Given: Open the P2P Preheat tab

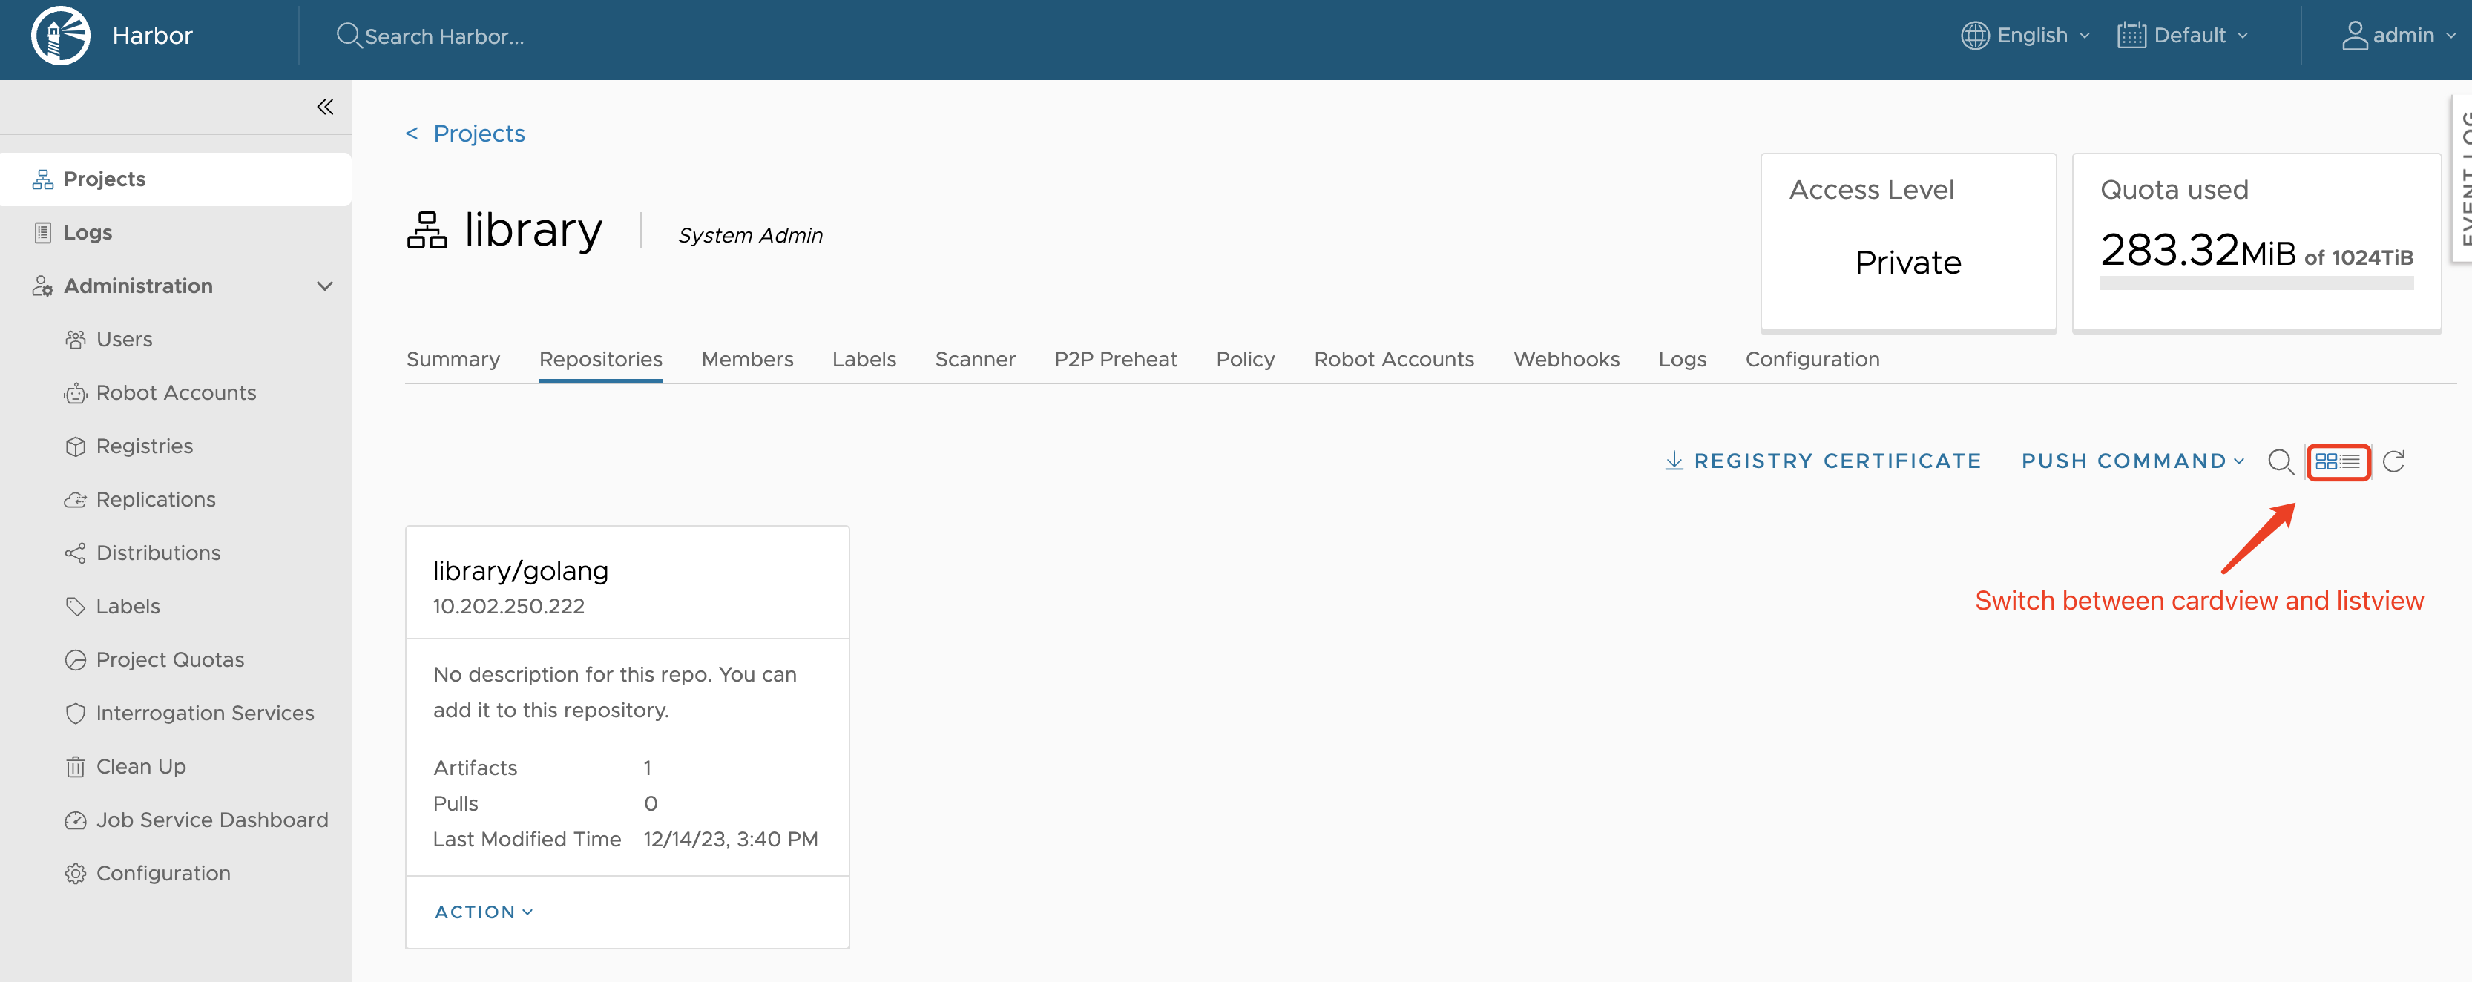Looking at the screenshot, I should pyautogui.click(x=1116, y=359).
